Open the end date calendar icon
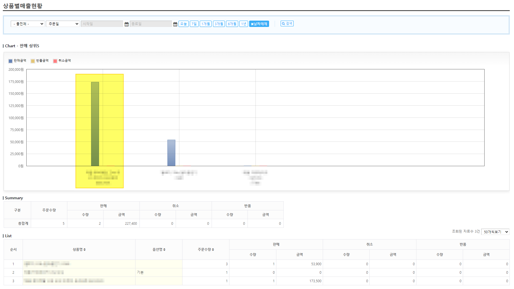 pos(175,24)
